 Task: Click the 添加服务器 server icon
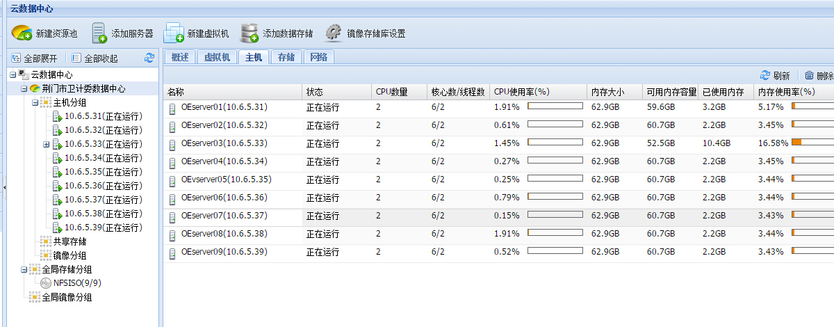[x=99, y=33]
